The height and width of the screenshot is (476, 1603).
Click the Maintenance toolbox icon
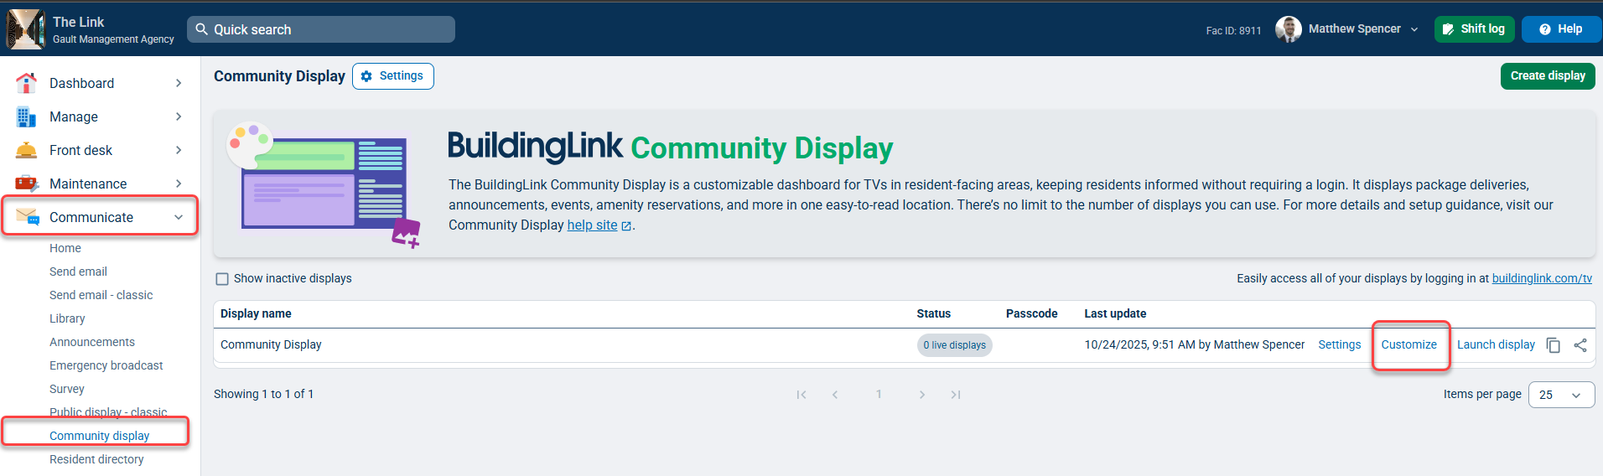[x=27, y=184]
